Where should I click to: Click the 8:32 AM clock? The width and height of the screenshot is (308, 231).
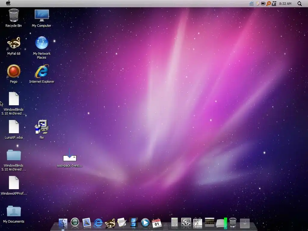(285, 4)
